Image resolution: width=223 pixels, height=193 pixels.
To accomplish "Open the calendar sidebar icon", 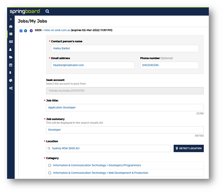I will point(11,65).
